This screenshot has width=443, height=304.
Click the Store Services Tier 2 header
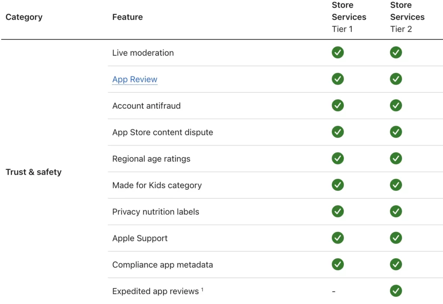click(407, 17)
